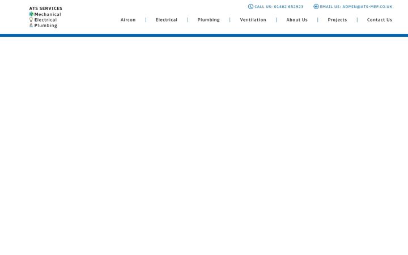Click the empty white page body

pyautogui.click(x=204, y=146)
